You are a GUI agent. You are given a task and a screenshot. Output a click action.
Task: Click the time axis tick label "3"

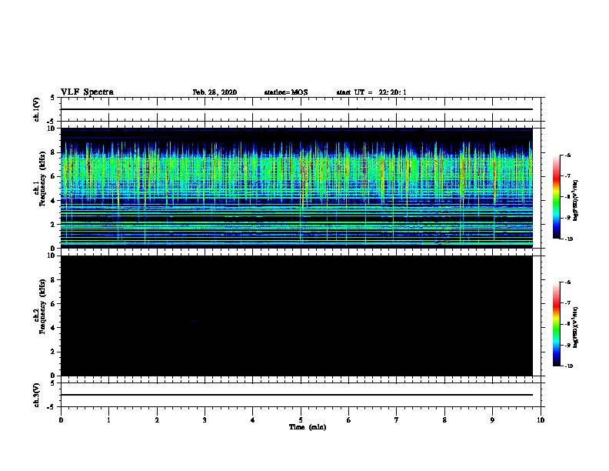tap(205, 420)
